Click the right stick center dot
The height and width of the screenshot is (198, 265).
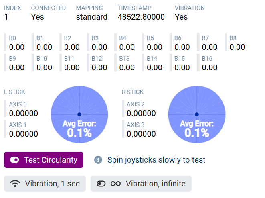pos(197,114)
